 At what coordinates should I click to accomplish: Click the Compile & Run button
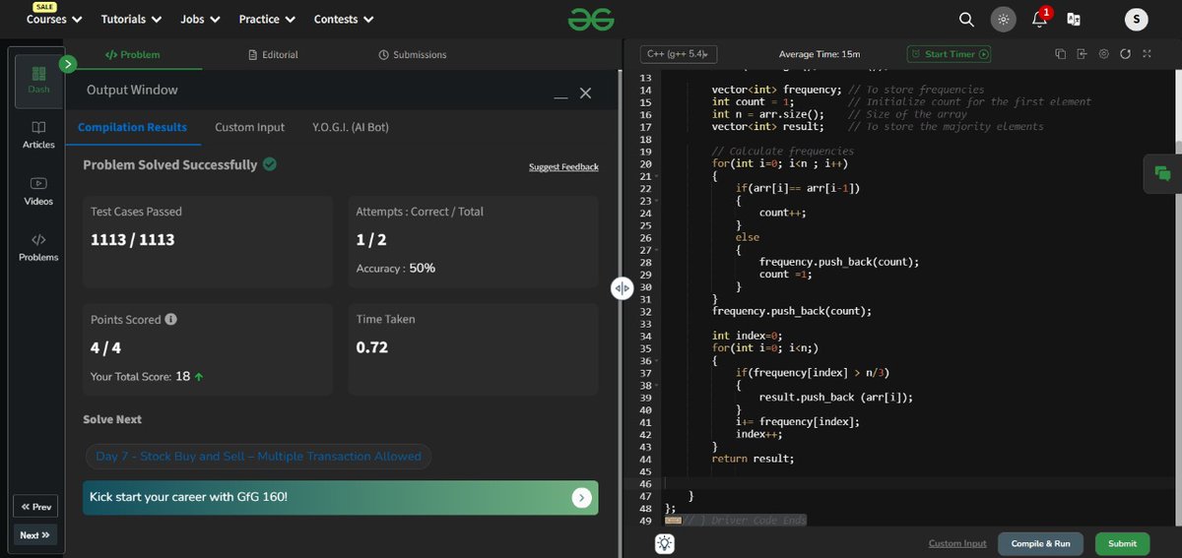1040,543
